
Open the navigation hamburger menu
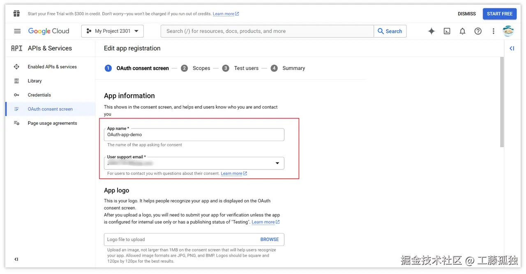pos(17,31)
